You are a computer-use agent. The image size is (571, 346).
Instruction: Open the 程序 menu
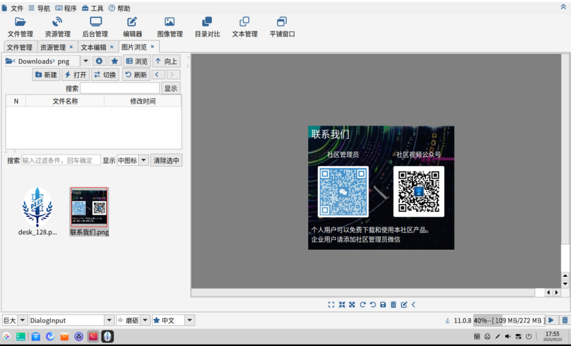pyautogui.click(x=66, y=8)
